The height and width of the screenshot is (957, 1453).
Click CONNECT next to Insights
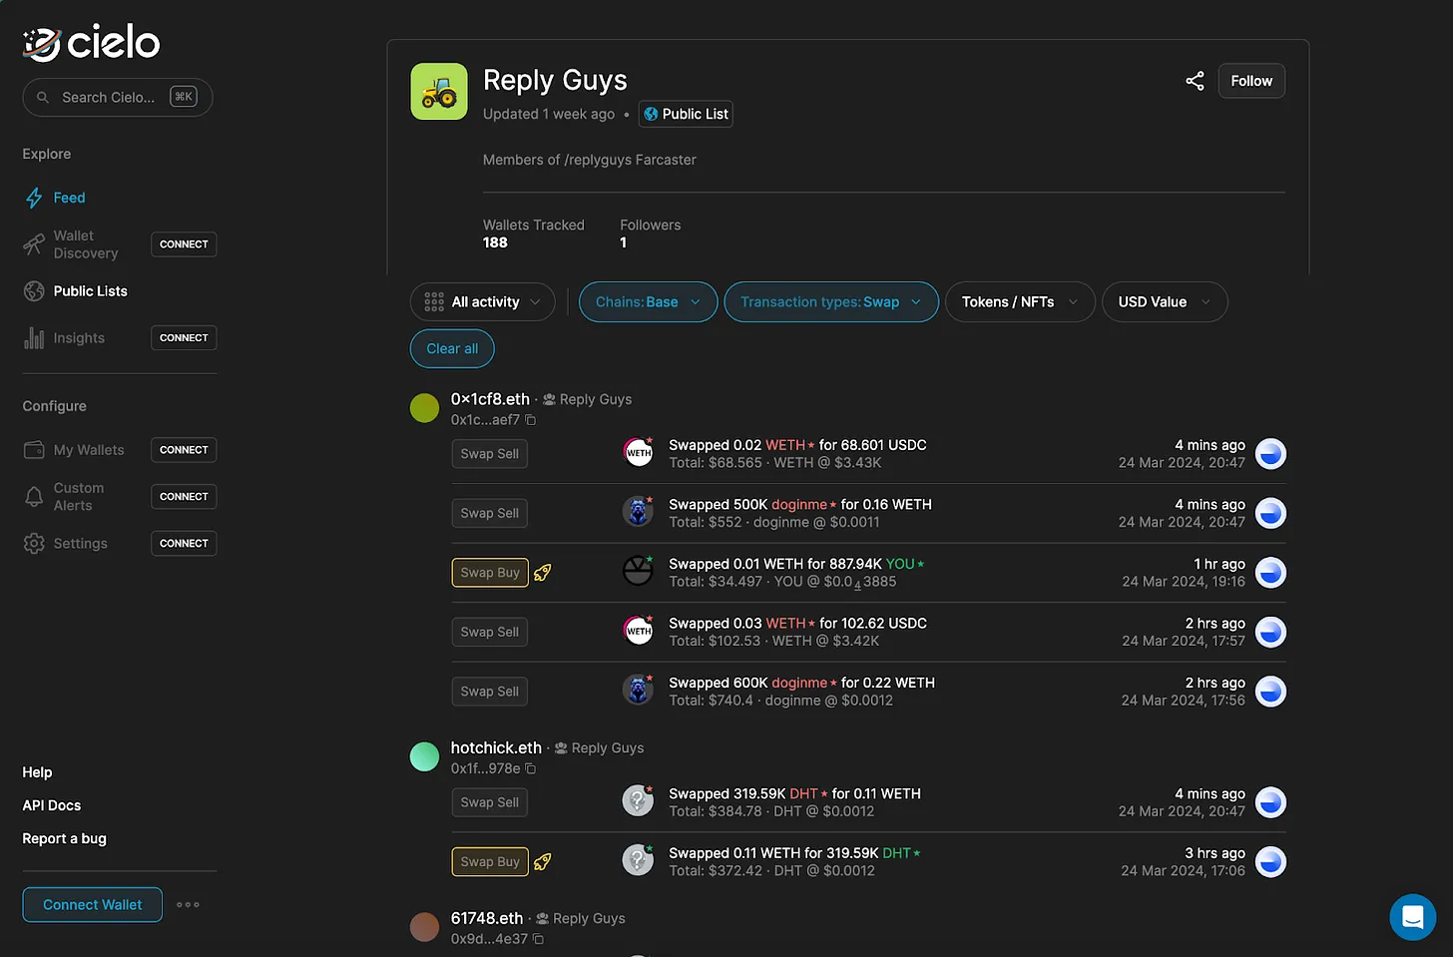pos(184,338)
